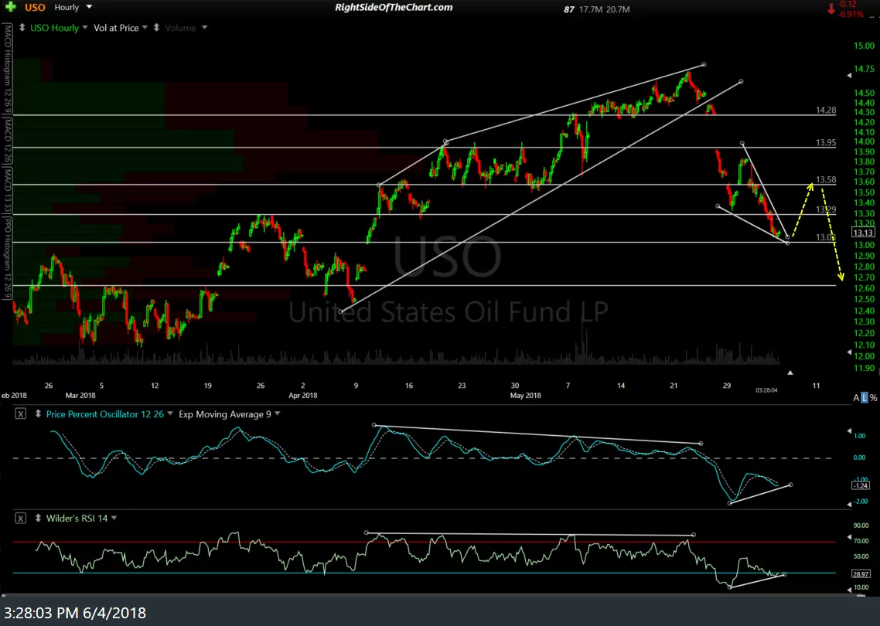This screenshot has width=880, height=626.
Task: Expand Price Percent Oscillator 12 26 dropdown
Action: (x=170, y=414)
